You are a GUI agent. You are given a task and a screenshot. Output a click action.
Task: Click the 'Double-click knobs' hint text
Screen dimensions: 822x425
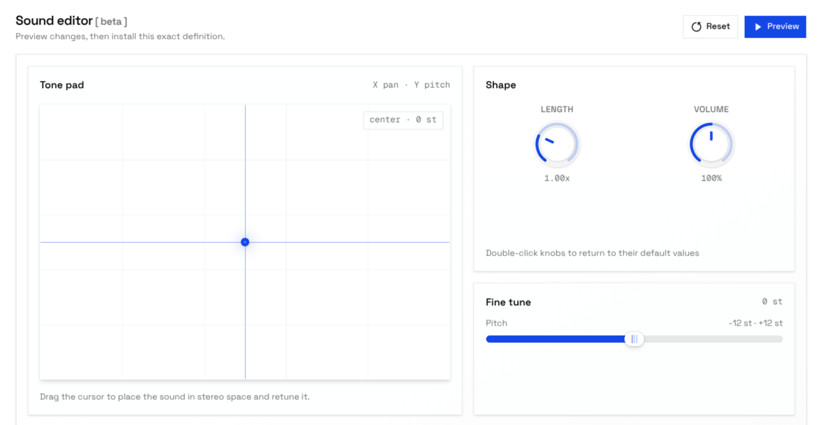point(592,253)
